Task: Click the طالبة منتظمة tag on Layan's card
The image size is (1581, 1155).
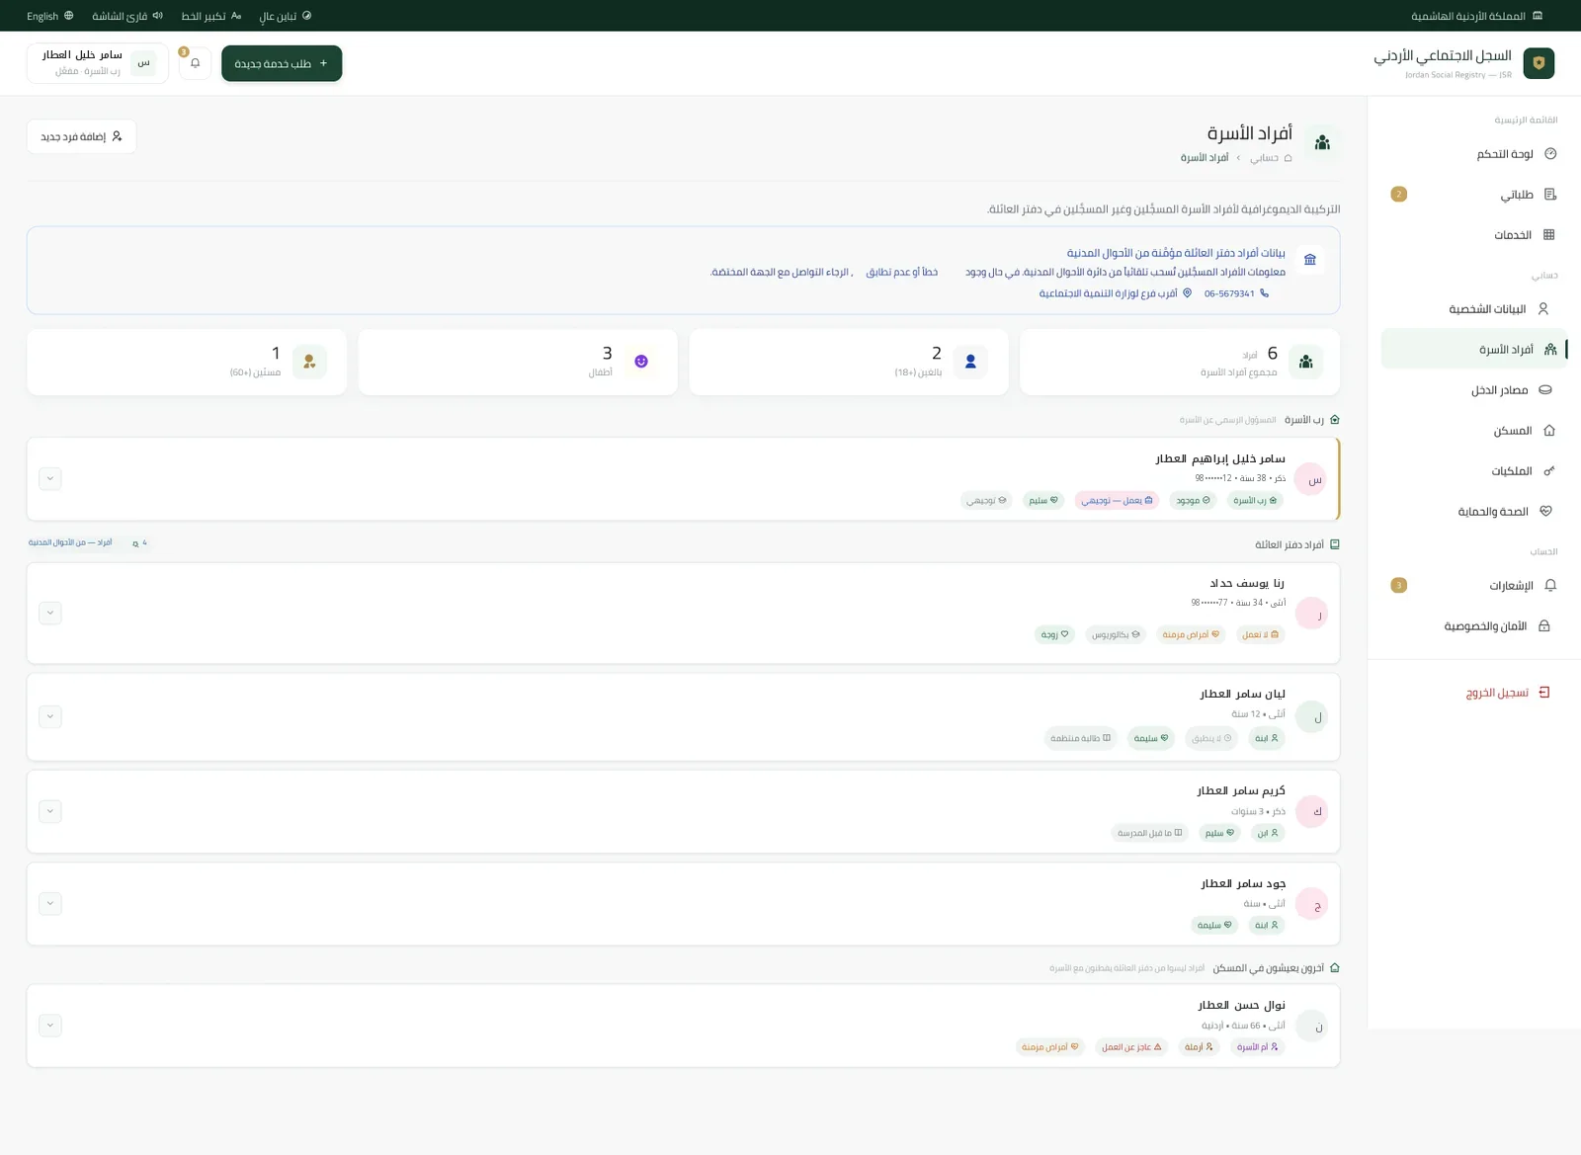Action: [x=1081, y=738]
